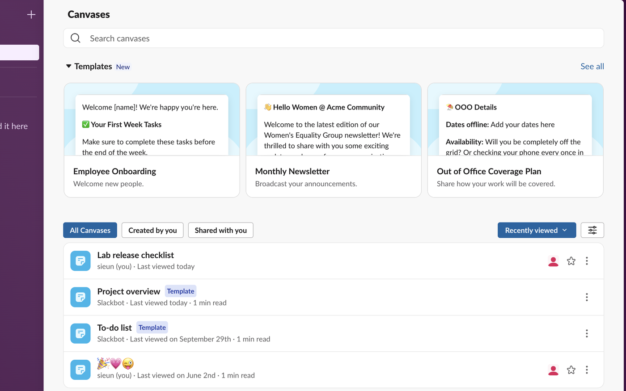Click "Last viewed on June 2nd" text

pos(176,375)
